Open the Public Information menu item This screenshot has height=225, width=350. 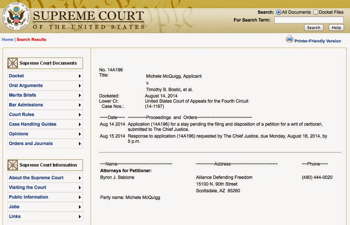tap(45, 197)
